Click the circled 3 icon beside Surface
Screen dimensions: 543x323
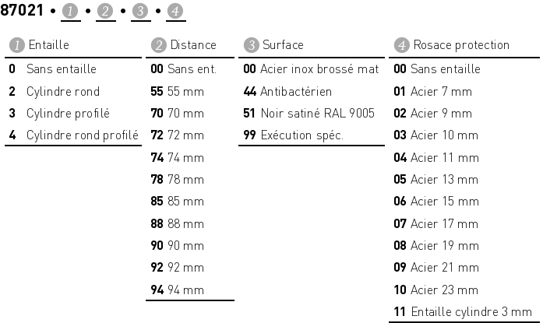click(x=250, y=45)
